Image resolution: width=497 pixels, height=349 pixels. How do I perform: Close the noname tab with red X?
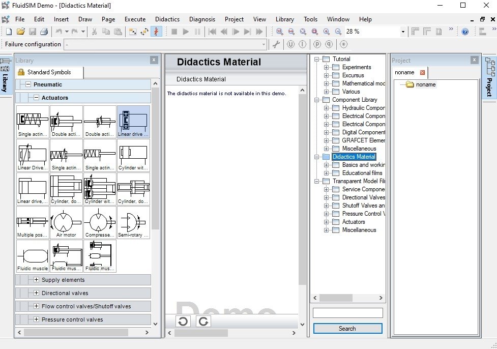422,73
